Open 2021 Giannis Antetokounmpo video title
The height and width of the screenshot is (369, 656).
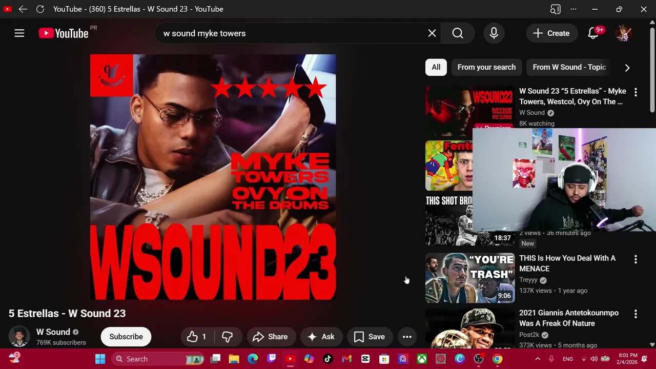[x=569, y=318]
